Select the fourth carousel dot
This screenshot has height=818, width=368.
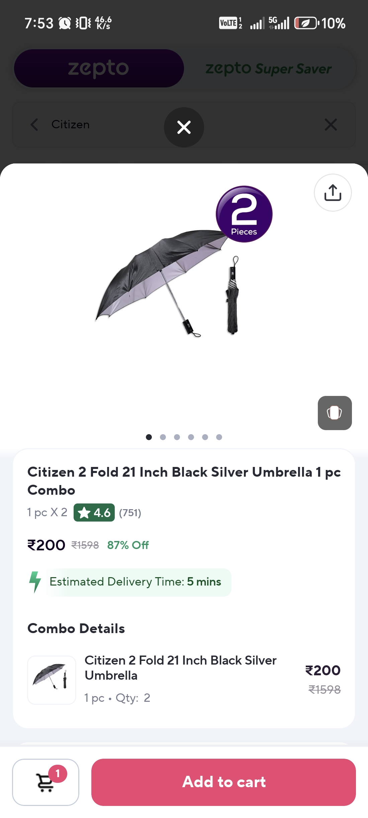tap(191, 437)
